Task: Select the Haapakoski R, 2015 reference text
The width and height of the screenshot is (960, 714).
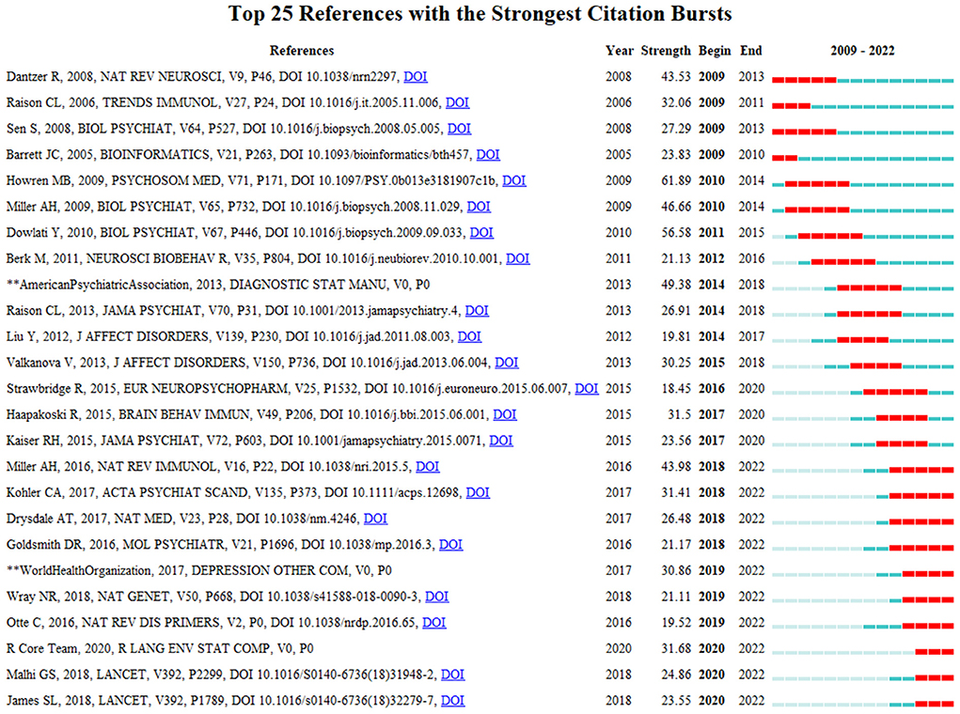Action: click(x=249, y=415)
